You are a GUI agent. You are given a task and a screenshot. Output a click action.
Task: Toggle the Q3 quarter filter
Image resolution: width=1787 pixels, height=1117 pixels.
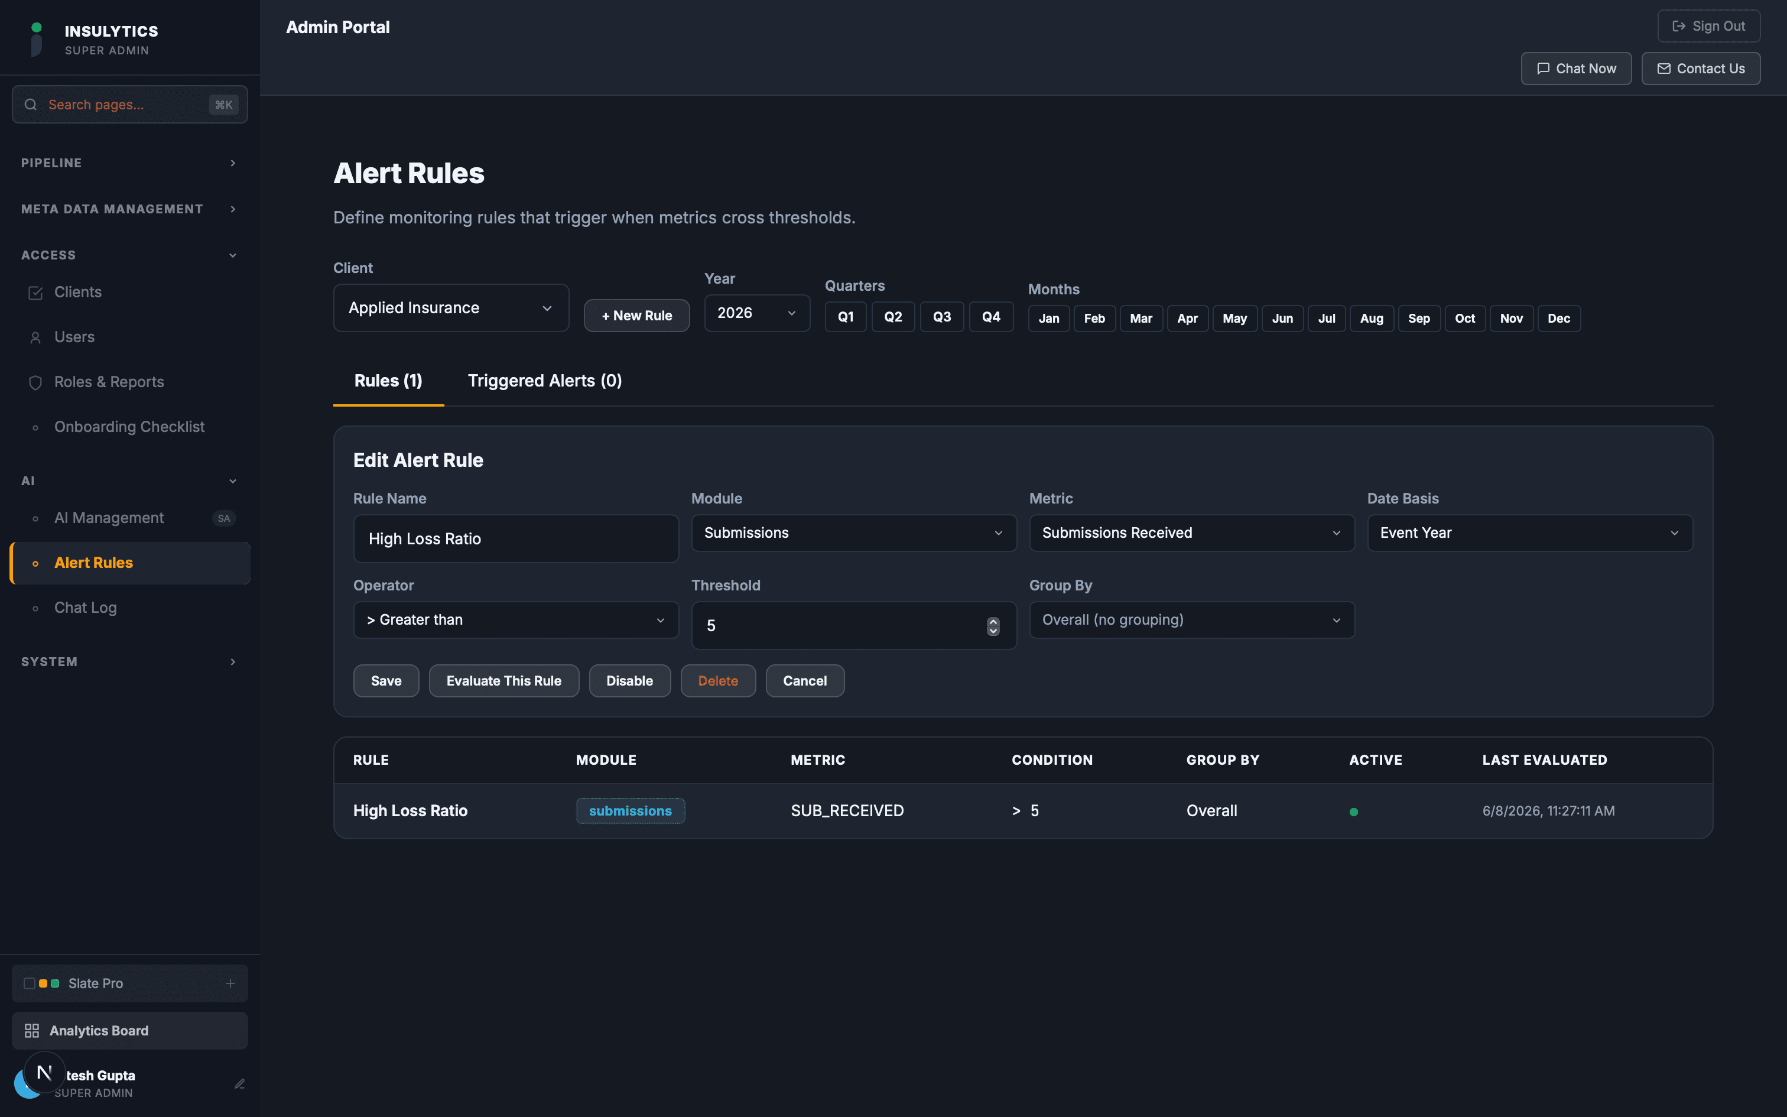pos(941,317)
